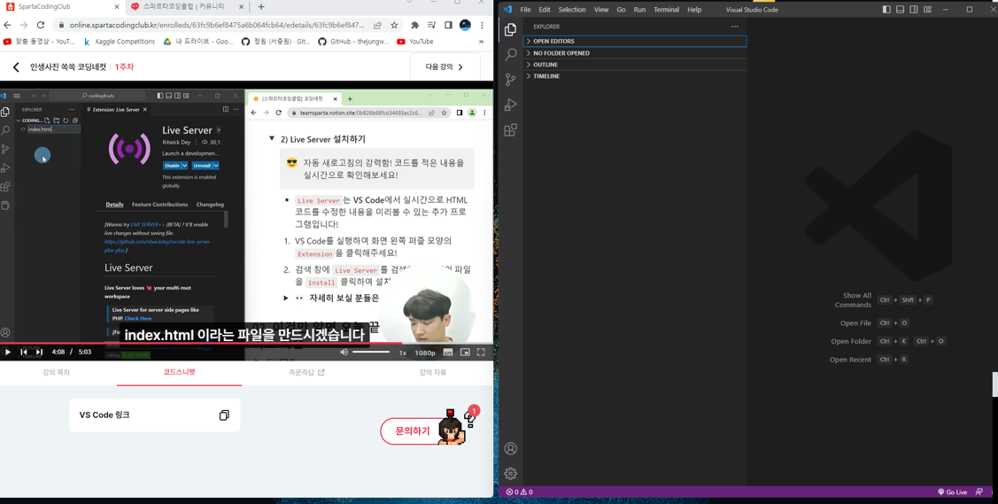Open Explorer views and more actions ellipsis
Image resolution: width=998 pixels, height=504 pixels.
(734, 27)
